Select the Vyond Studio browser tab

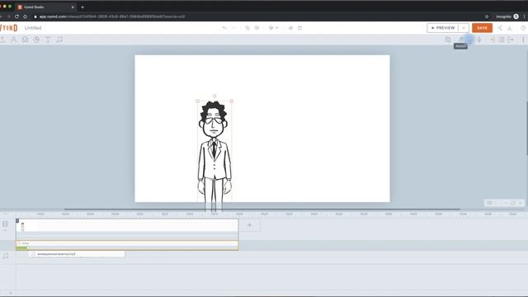pyautogui.click(x=46, y=7)
